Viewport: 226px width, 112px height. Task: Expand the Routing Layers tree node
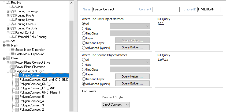coord(8,20)
